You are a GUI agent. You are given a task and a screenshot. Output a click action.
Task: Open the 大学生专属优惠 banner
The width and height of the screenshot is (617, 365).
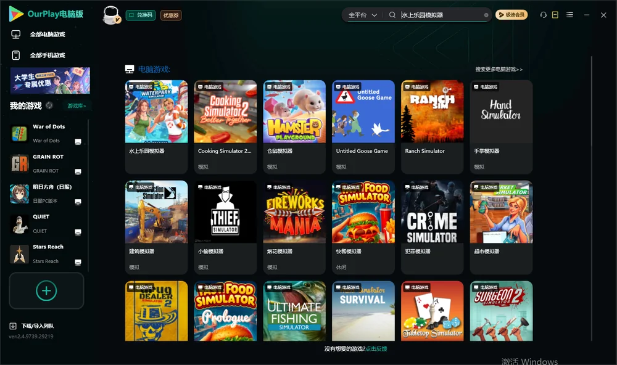point(50,80)
